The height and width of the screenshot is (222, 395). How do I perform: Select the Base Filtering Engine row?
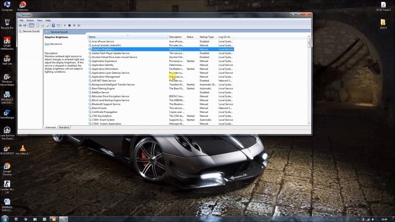tap(160, 89)
